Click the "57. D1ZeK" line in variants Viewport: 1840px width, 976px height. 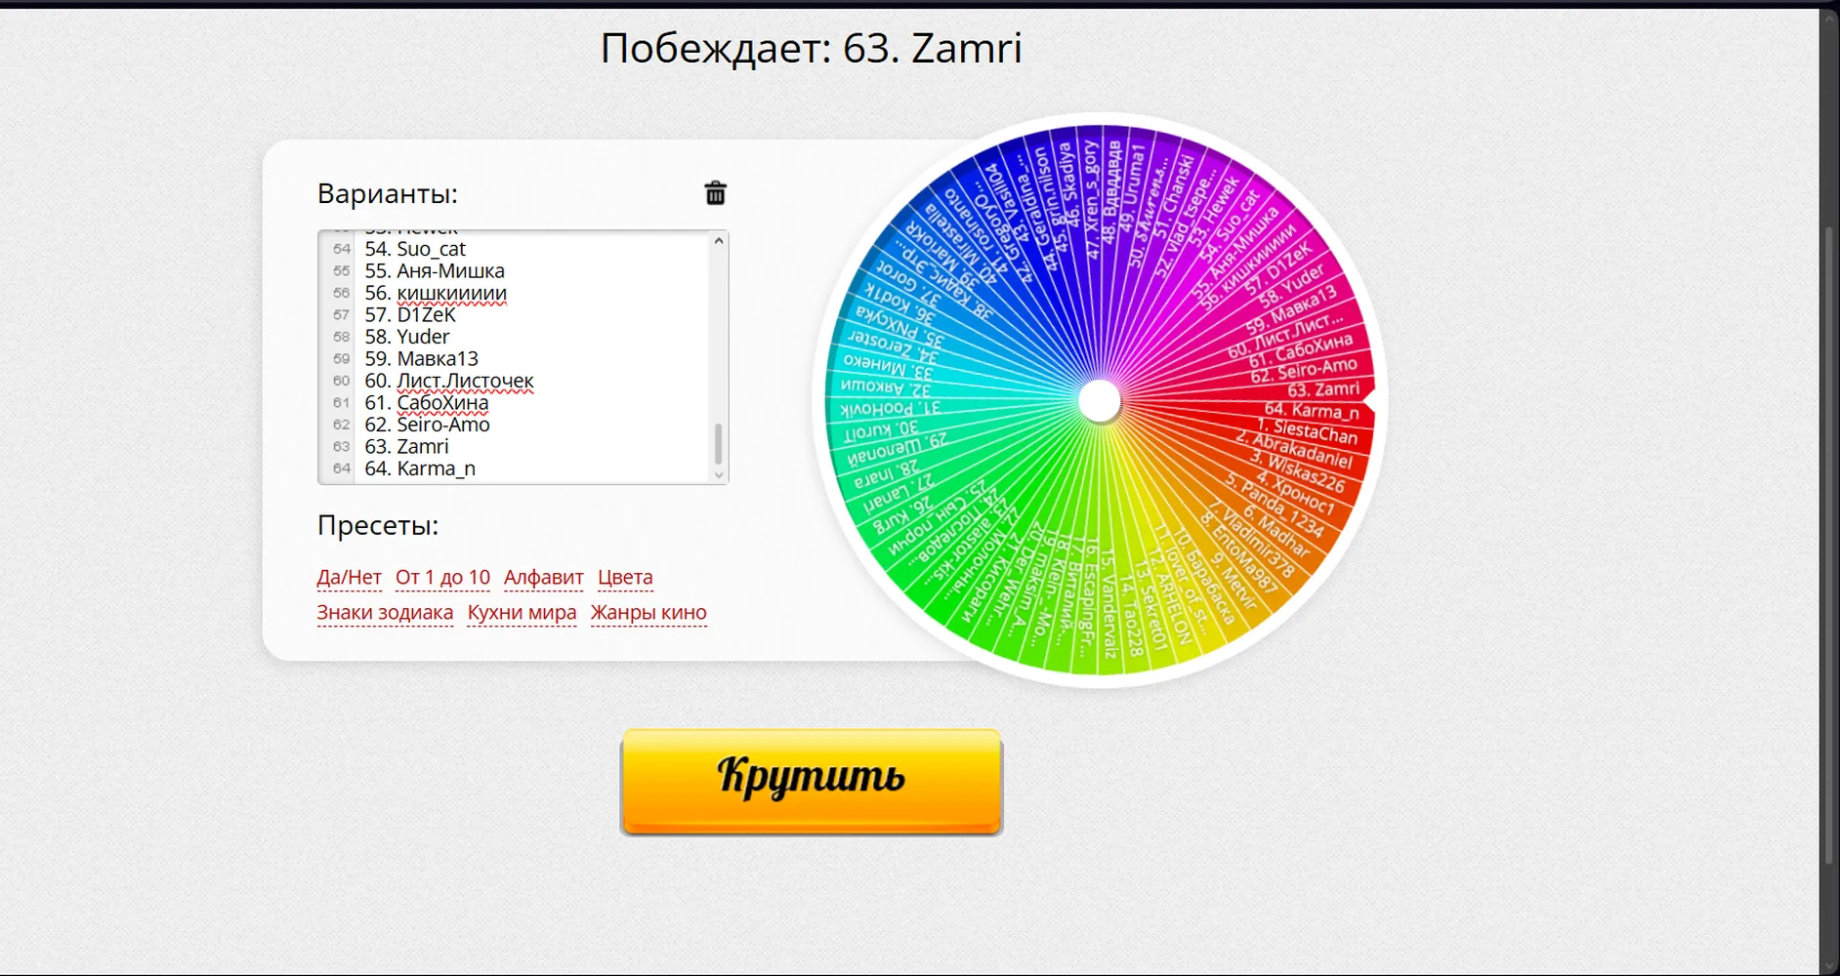(410, 314)
